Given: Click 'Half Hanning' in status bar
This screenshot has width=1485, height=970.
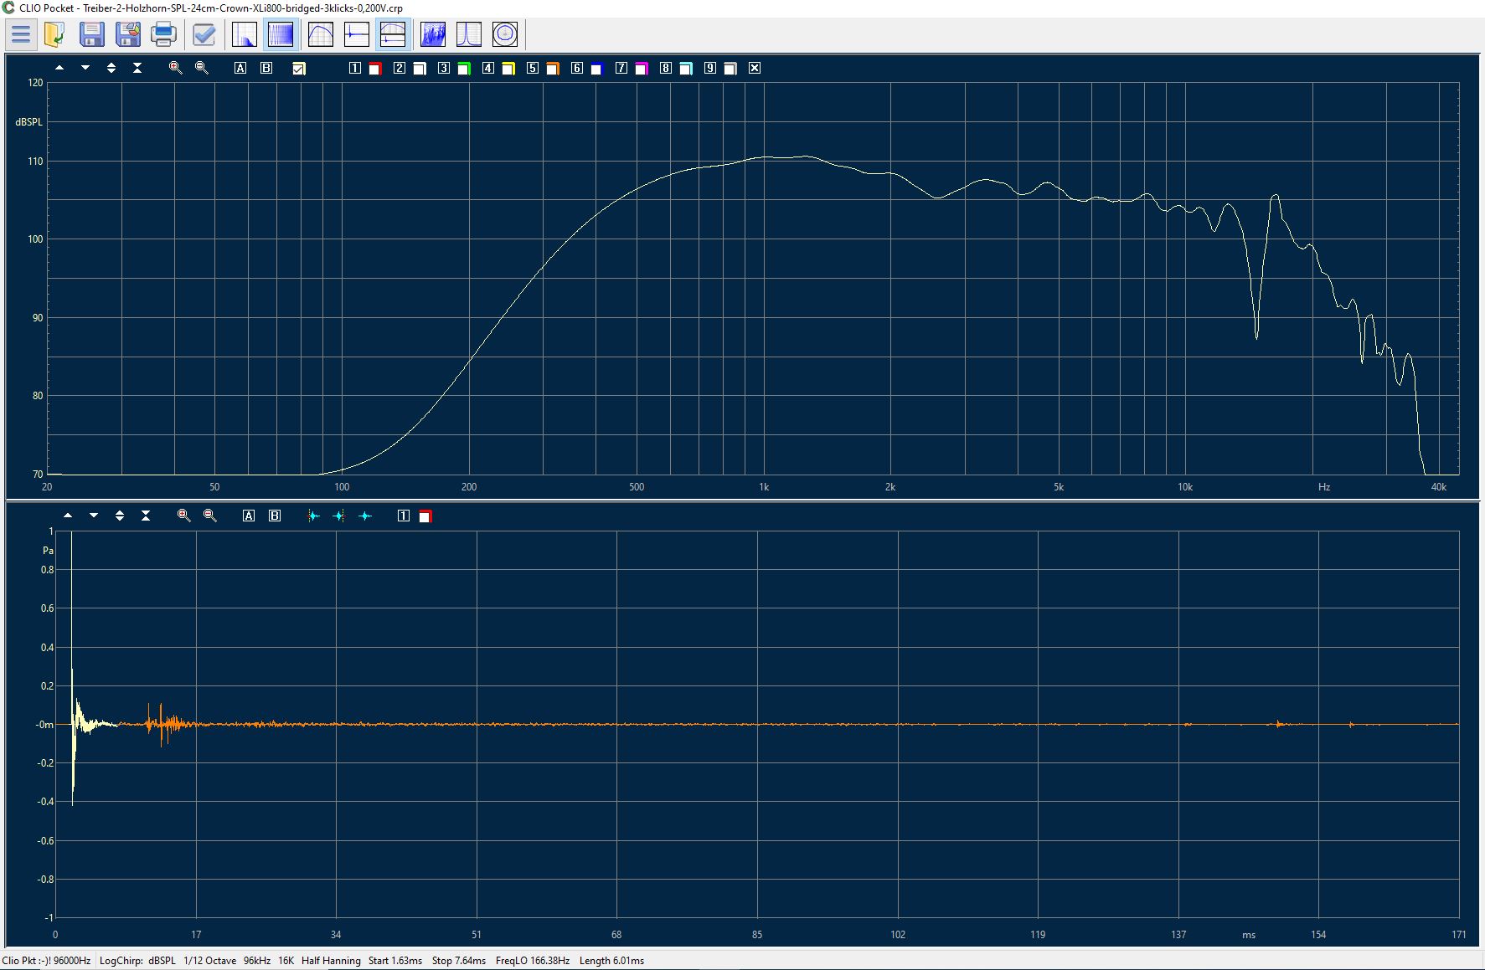Looking at the screenshot, I should click(x=331, y=960).
